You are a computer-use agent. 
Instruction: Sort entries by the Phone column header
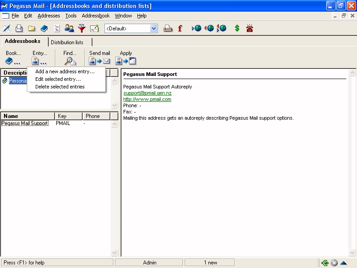coord(96,116)
